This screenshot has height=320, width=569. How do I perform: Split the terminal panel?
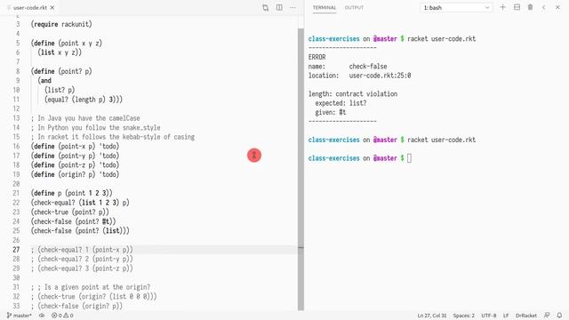pos(517,7)
